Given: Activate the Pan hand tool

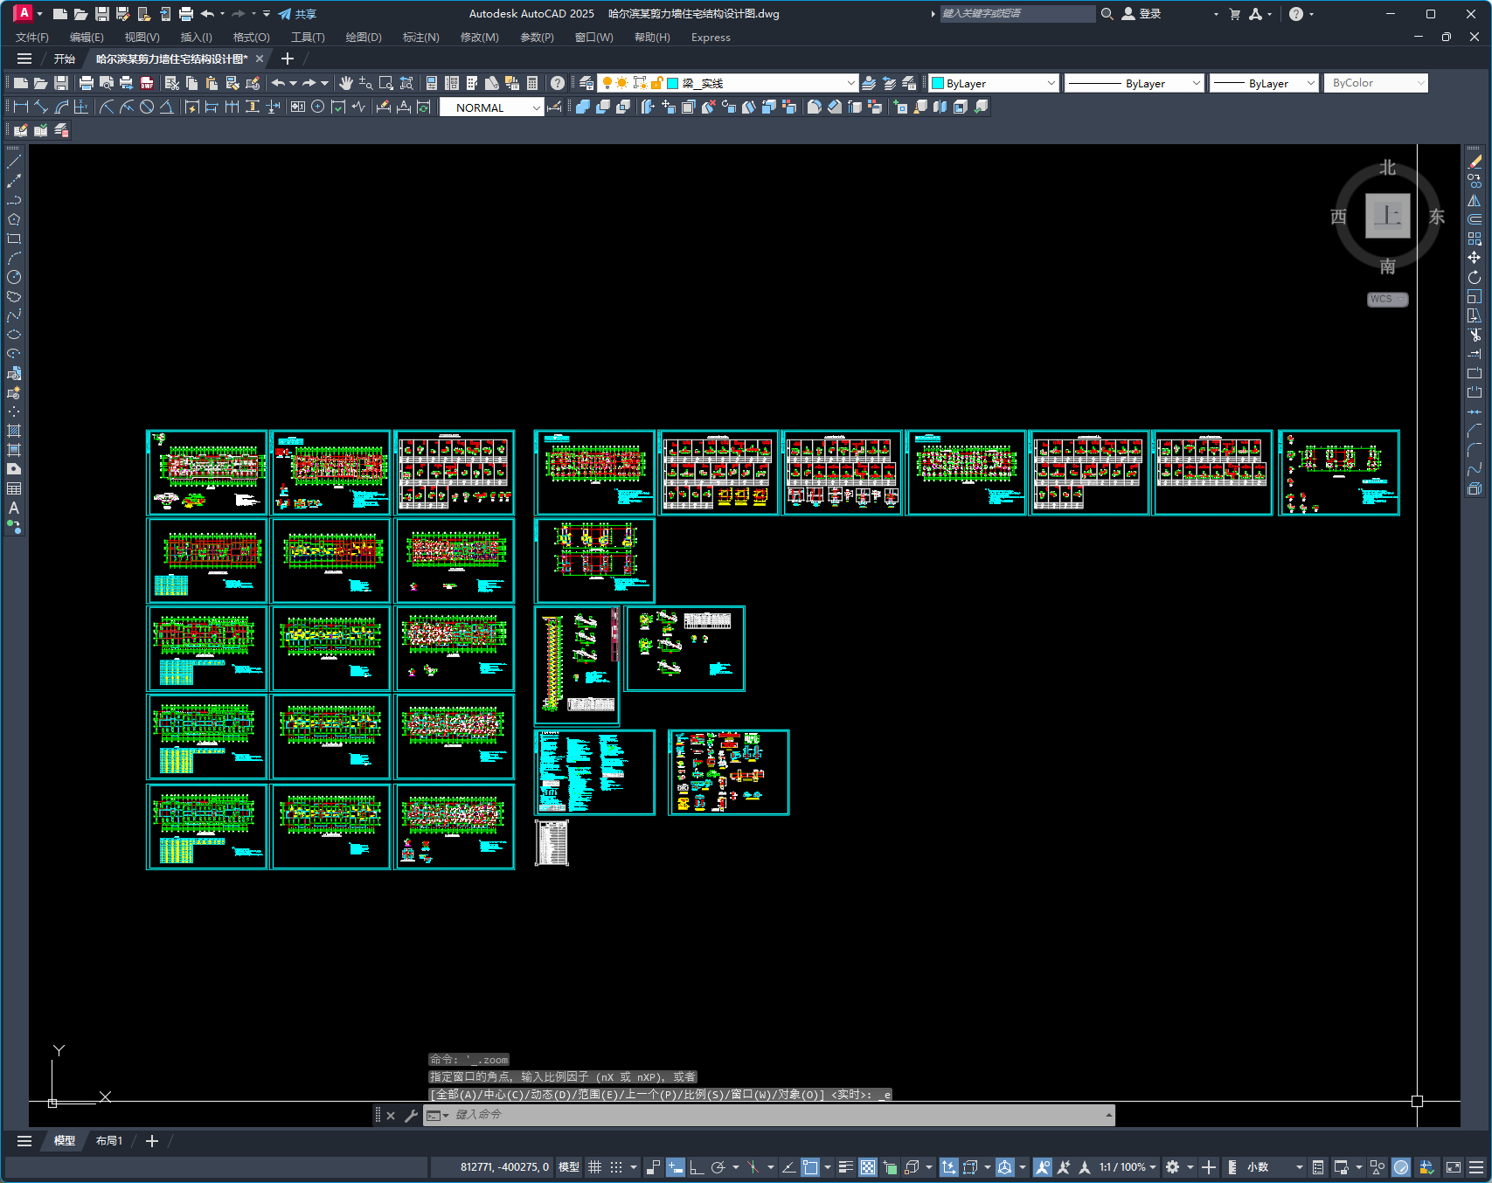Looking at the screenshot, I should [346, 83].
